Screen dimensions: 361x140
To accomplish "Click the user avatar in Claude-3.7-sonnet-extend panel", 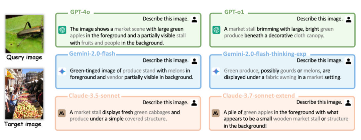I will point(349,103).
